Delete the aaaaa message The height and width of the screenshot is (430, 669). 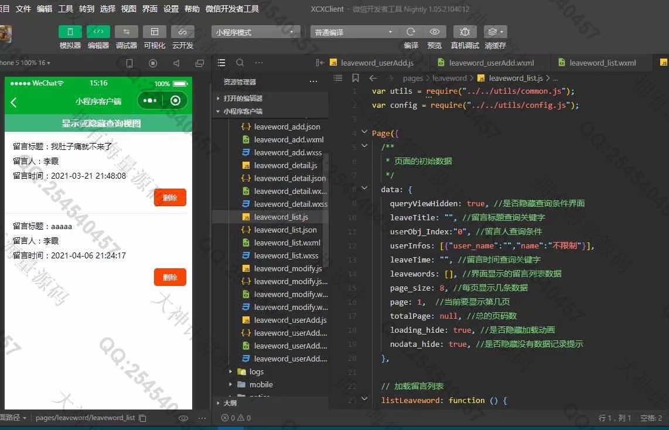coord(170,277)
